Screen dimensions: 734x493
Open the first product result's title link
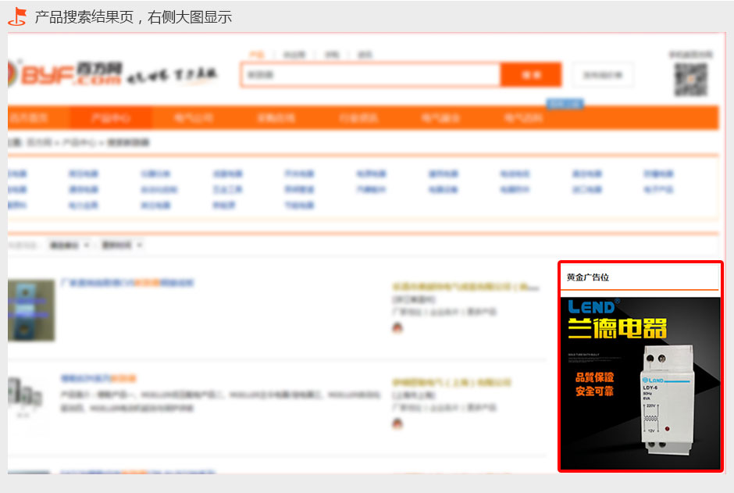click(127, 283)
